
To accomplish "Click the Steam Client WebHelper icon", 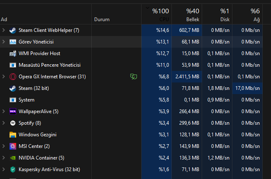I will [13, 30].
